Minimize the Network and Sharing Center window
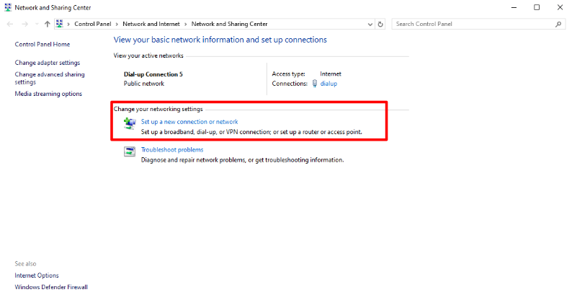This screenshot has width=572, height=300. pos(514,7)
